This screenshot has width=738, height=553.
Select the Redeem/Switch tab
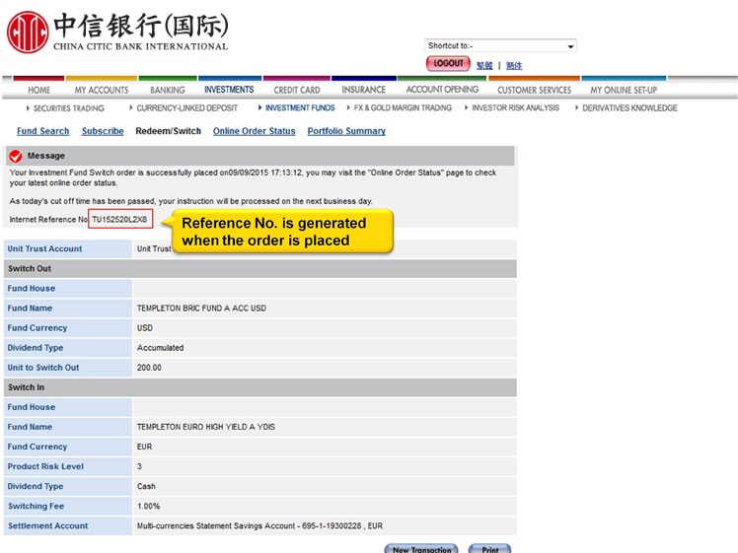(x=168, y=131)
